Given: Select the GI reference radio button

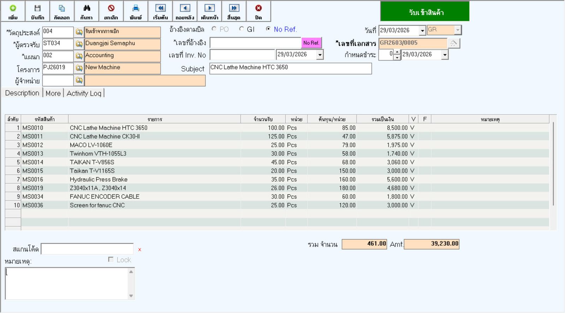Looking at the screenshot, I should click(x=242, y=29).
